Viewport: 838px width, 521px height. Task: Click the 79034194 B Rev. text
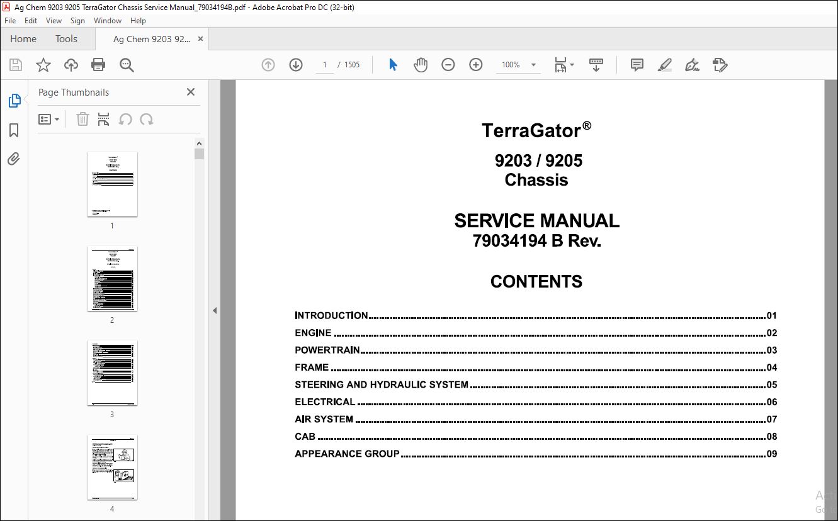click(x=536, y=241)
